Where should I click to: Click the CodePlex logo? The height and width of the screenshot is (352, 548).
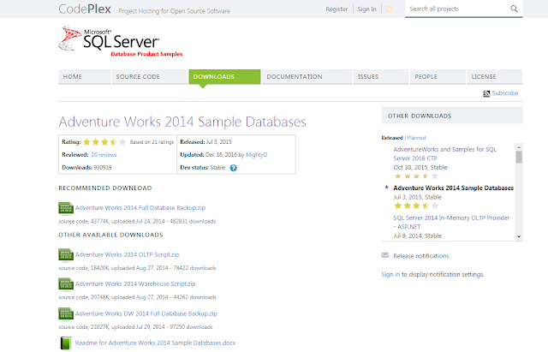[85, 9]
